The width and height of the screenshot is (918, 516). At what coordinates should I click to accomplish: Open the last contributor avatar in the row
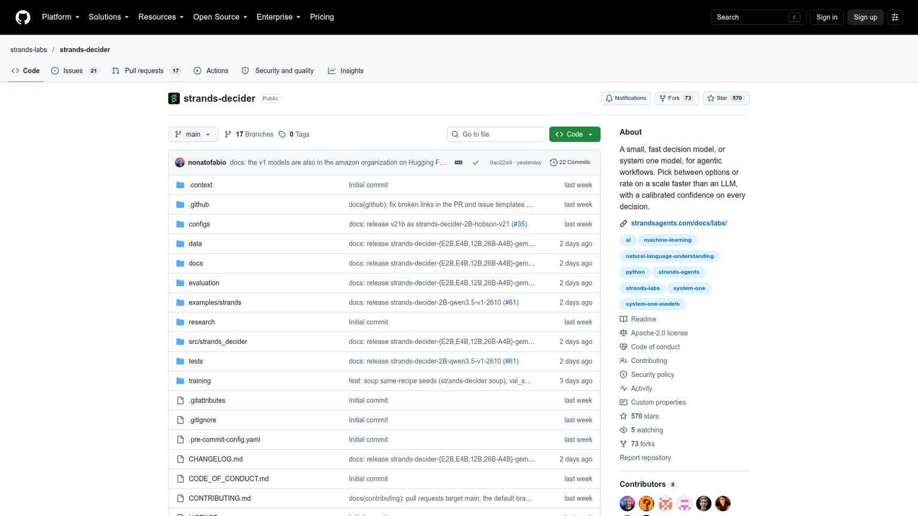point(723,503)
